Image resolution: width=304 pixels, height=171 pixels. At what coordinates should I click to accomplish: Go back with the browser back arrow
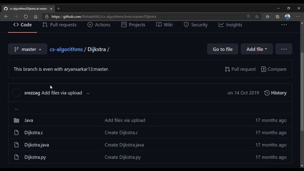[x=6, y=17]
